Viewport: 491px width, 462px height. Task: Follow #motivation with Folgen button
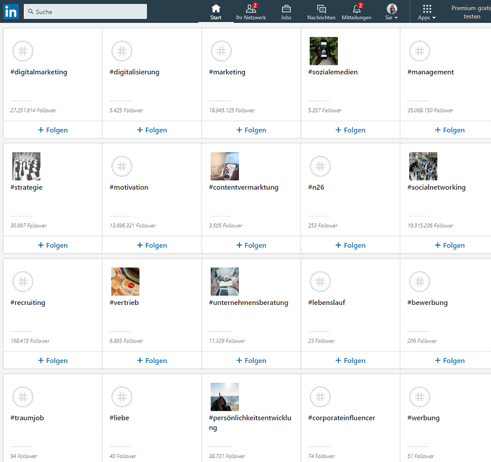(152, 246)
